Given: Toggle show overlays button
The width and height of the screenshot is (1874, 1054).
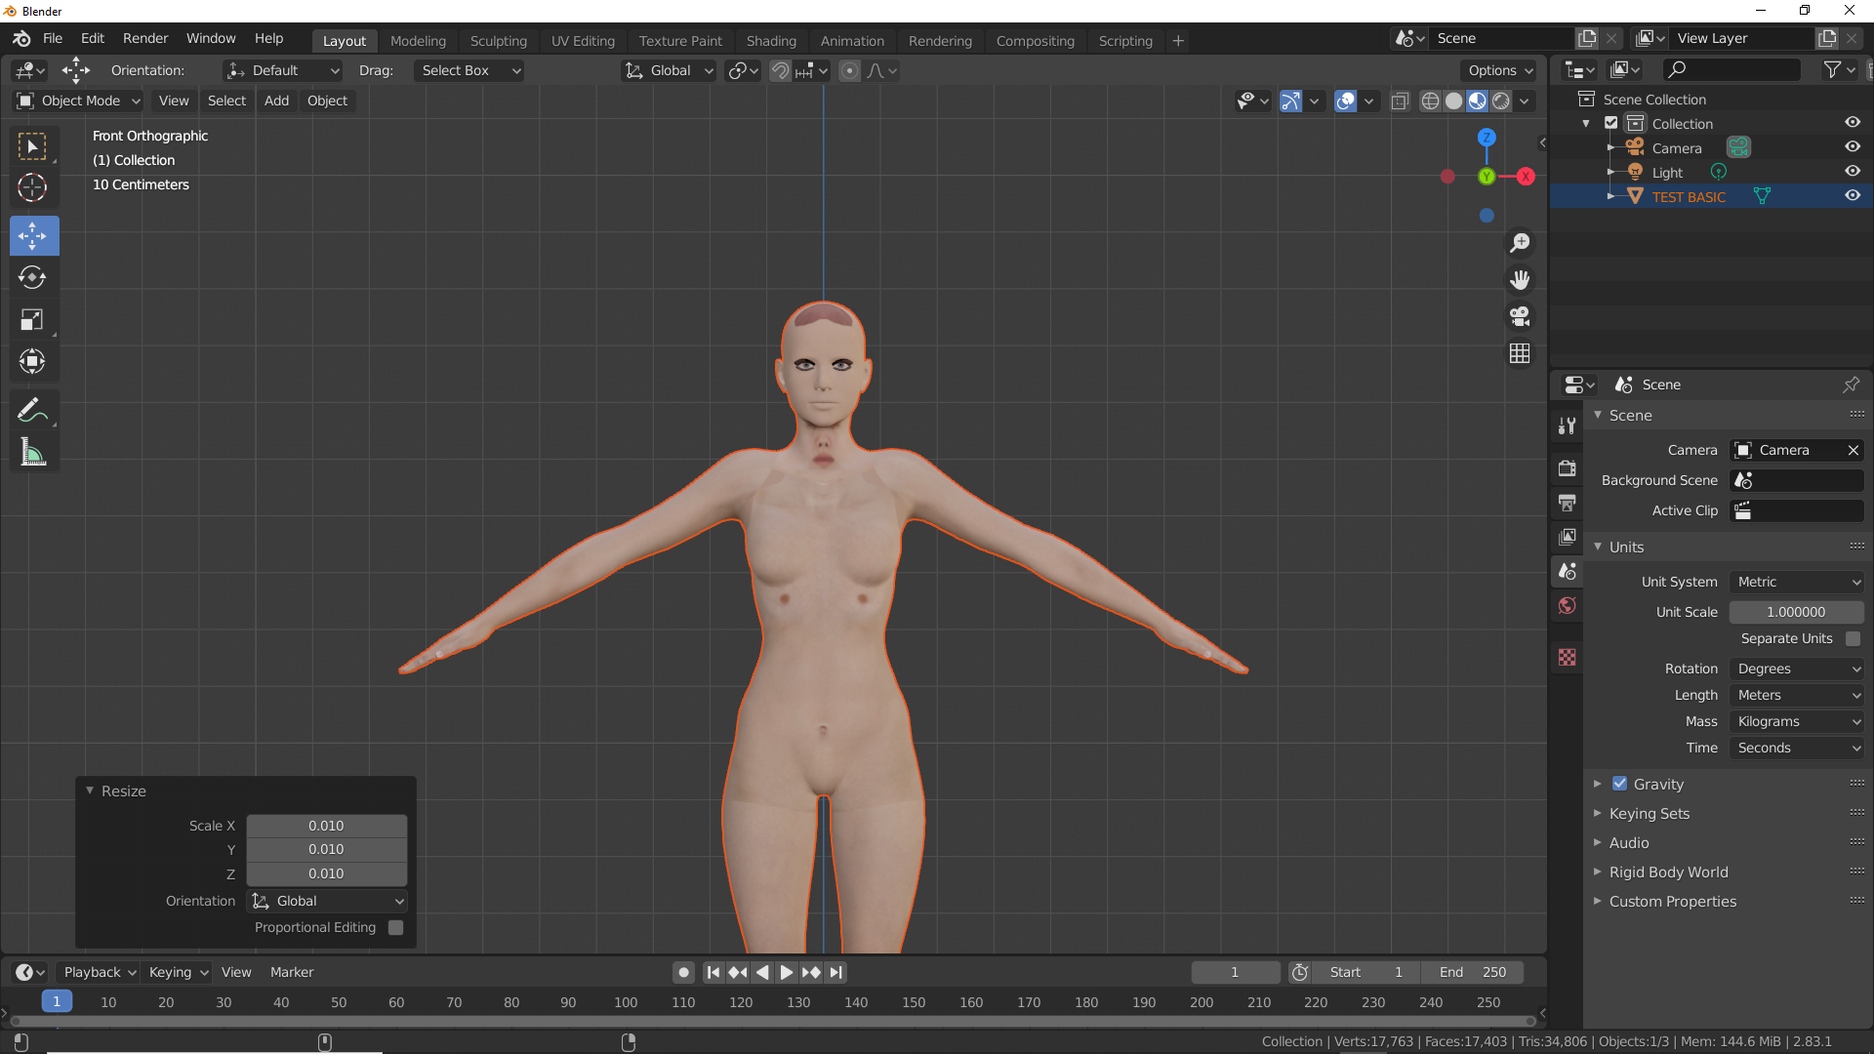Looking at the screenshot, I should tap(1345, 101).
